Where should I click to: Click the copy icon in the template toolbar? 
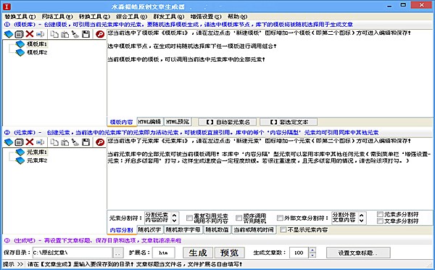click(54, 34)
